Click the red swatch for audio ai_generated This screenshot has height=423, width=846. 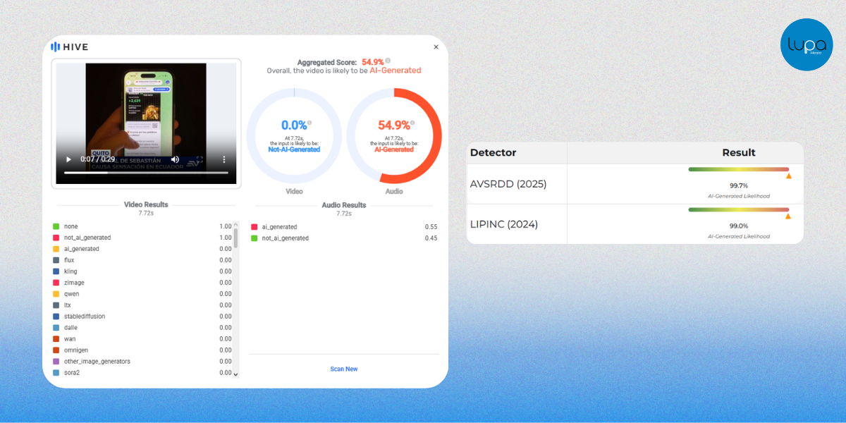tap(254, 227)
